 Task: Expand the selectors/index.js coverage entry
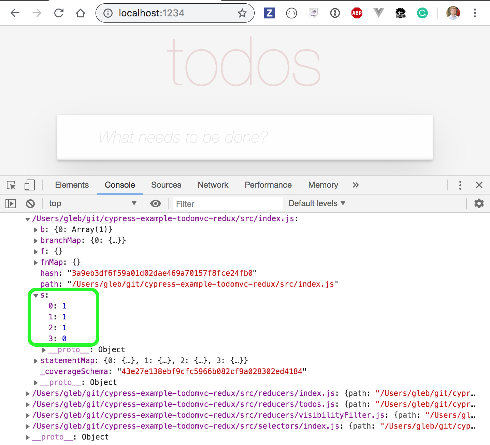28,426
